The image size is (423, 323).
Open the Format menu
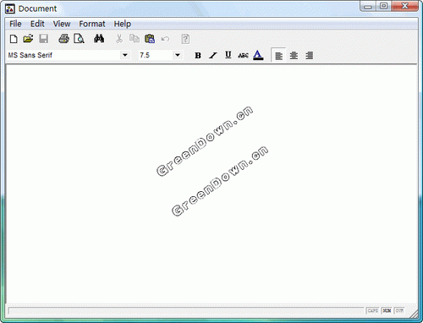click(x=92, y=24)
